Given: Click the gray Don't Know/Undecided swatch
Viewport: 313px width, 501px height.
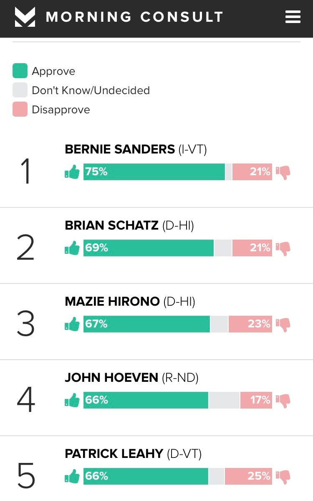Looking at the screenshot, I should (x=20, y=90).
